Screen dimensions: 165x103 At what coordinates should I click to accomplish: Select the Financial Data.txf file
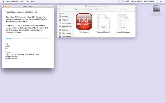[103, 22]
